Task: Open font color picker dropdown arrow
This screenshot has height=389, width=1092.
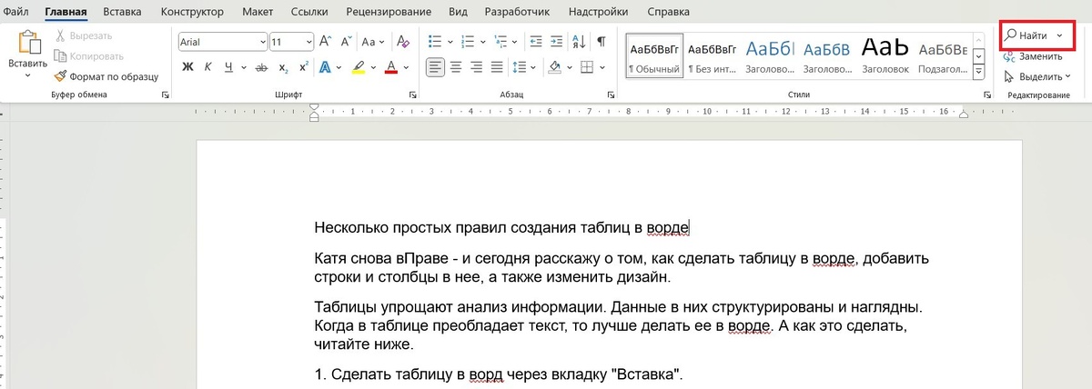Action: coord(407,67)
